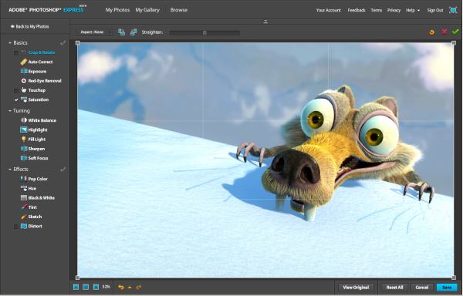Toggle the Touchup checkbox
This screenshot has height=296, width=463.
(x=16, y=90)
